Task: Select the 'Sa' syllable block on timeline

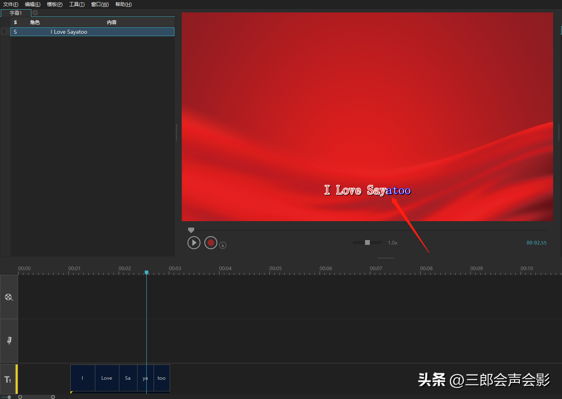Action: coord(128,378)
